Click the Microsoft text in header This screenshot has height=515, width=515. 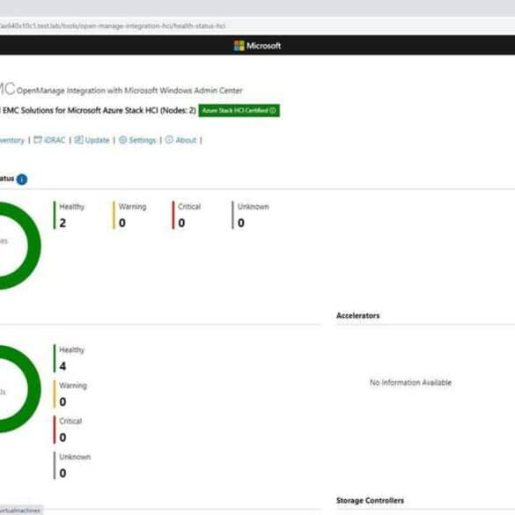264,46
